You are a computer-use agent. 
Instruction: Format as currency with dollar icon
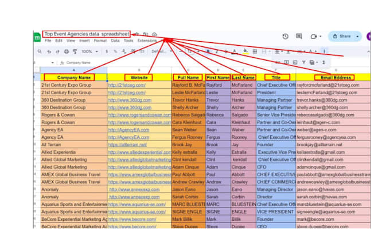tap(107, 51)
